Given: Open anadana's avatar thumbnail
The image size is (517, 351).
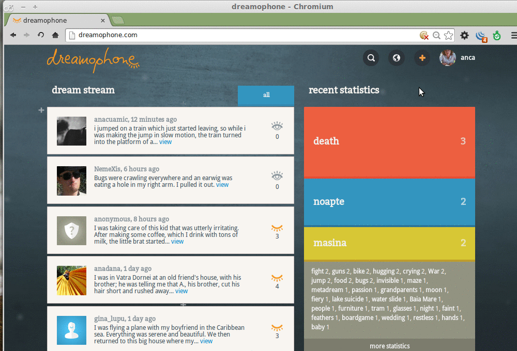Looking at the screenshot, I should click(x=71, y=280).
